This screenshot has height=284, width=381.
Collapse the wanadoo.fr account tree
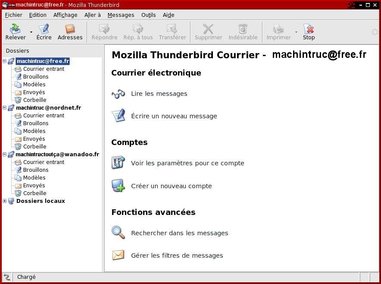pos(4,154)
